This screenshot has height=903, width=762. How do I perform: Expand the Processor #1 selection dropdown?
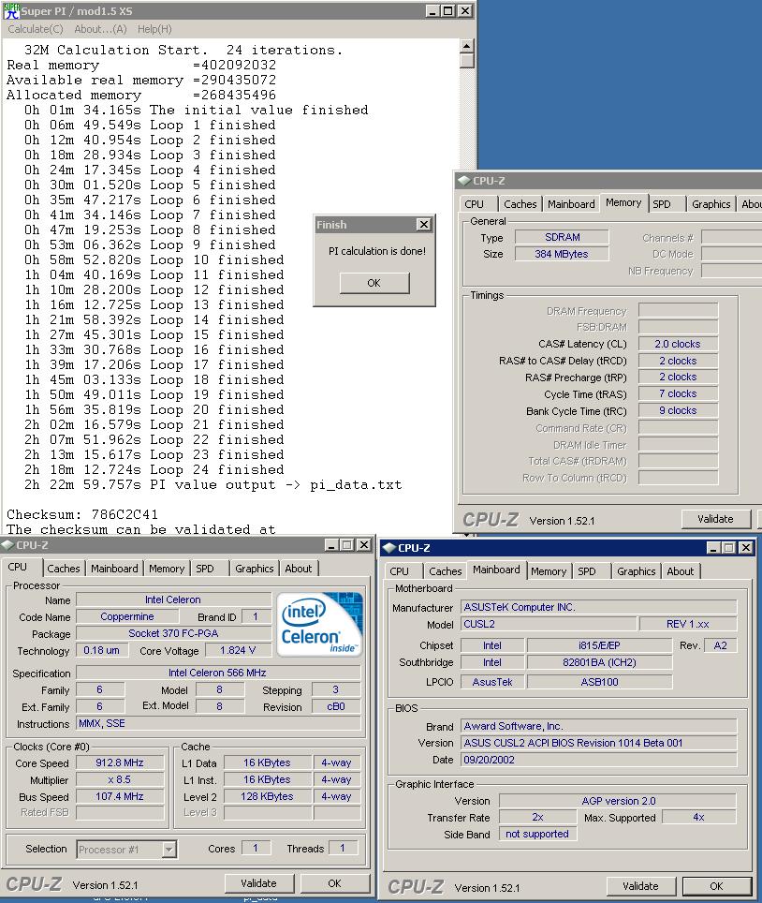pyautogui.click(x=169, y=850)
